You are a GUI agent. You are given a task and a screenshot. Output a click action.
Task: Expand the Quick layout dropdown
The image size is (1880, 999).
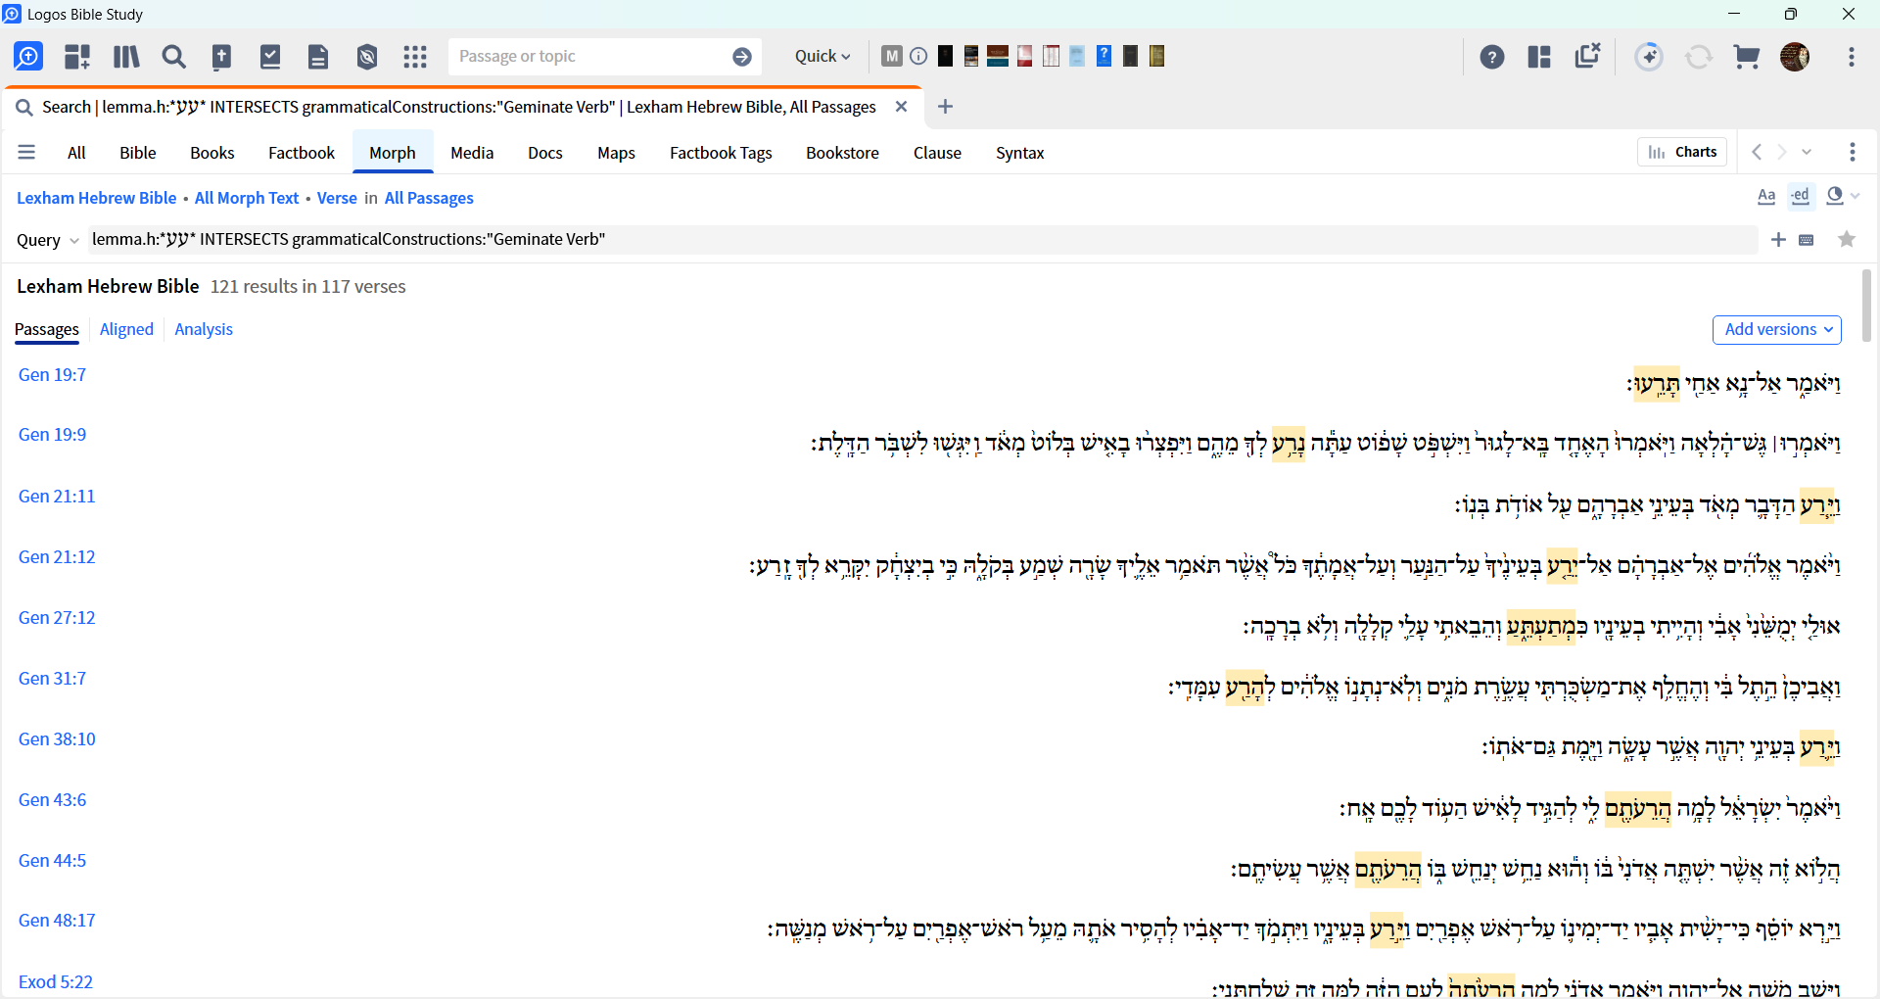click(822, 57)
